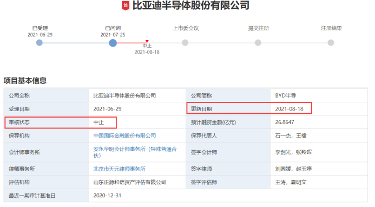The image size is (375, 207).
Task: Click the audit base date 2020-12-31
Action: pos(107,196)
